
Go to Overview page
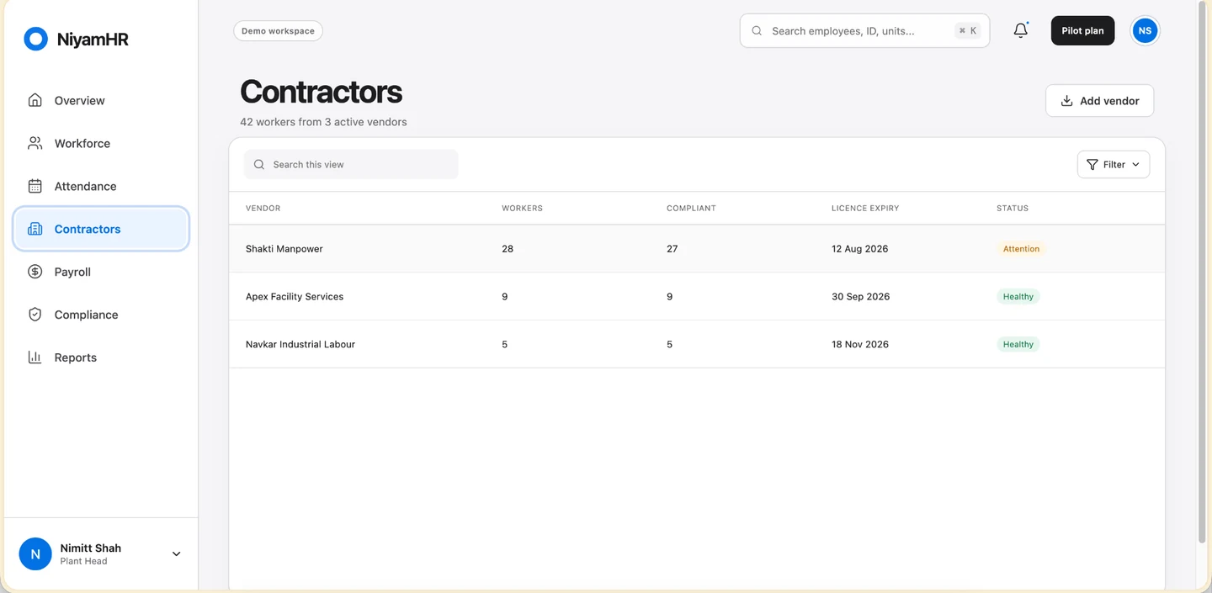(101, 100)
